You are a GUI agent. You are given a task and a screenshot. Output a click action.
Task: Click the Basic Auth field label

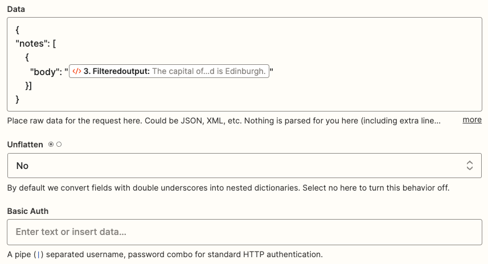click(x=28, y=211)
